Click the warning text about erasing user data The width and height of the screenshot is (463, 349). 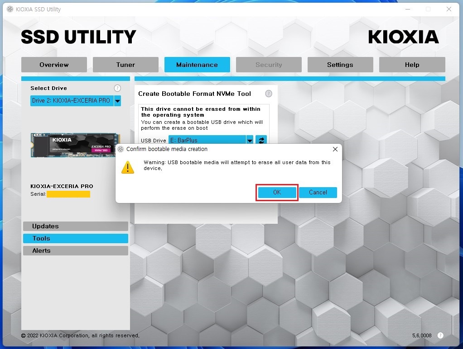pos(237,165)
